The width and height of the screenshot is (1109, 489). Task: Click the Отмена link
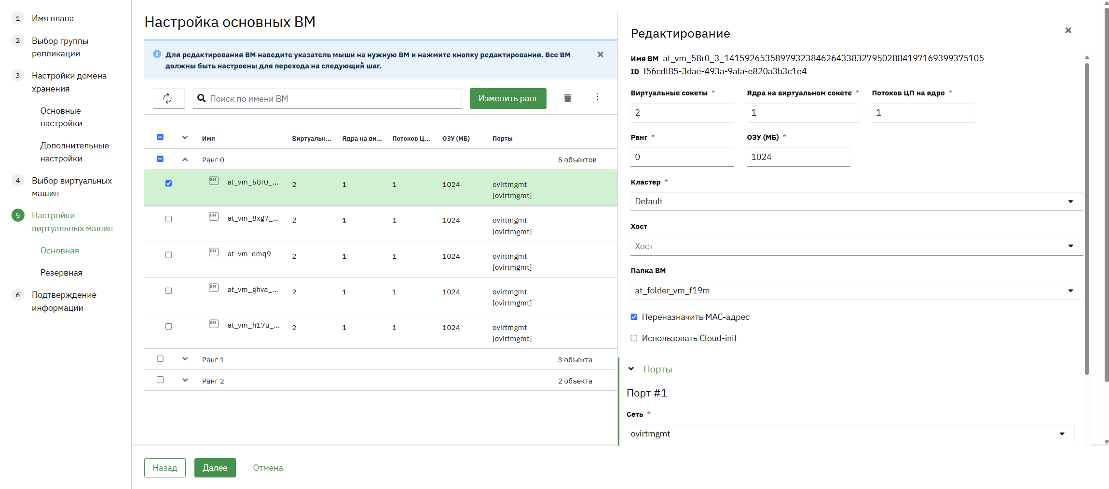(268, 468)
